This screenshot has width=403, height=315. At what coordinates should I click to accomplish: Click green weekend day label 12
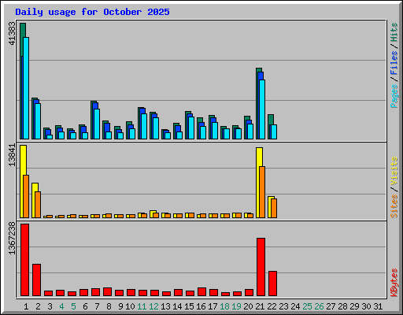pos(153,306)
